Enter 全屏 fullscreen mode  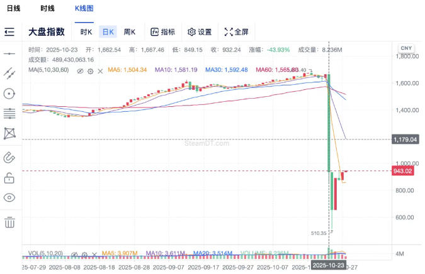(236, 32)
